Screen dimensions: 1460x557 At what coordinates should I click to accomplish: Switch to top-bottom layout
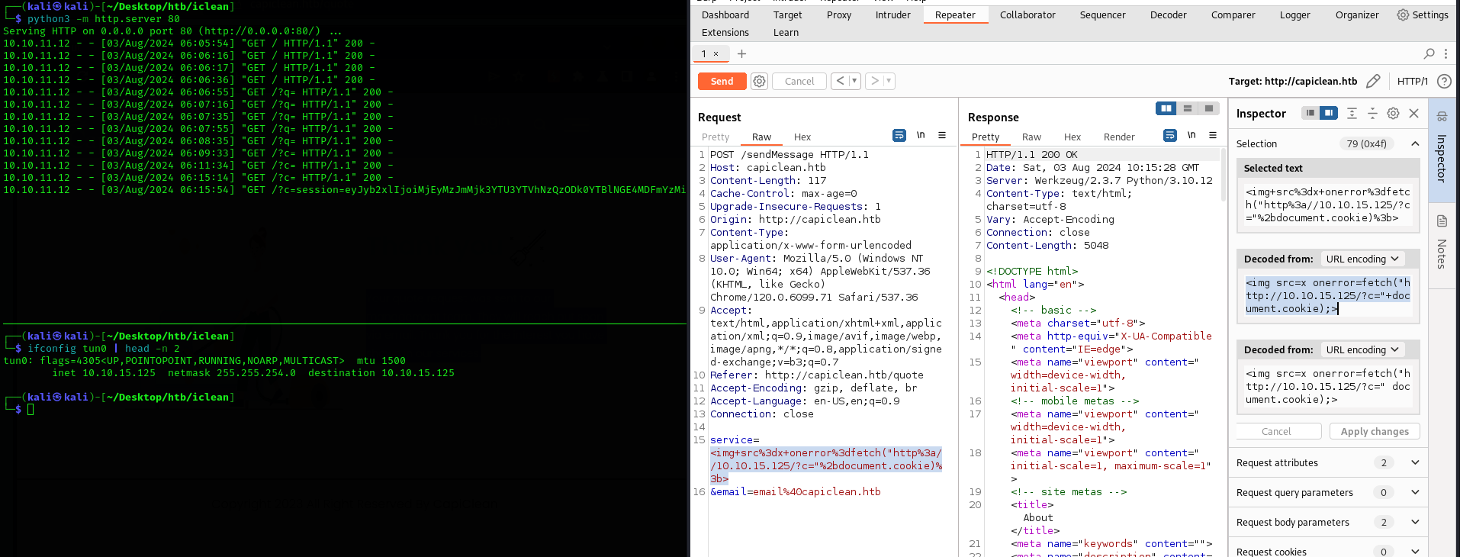coord(1188,108)
